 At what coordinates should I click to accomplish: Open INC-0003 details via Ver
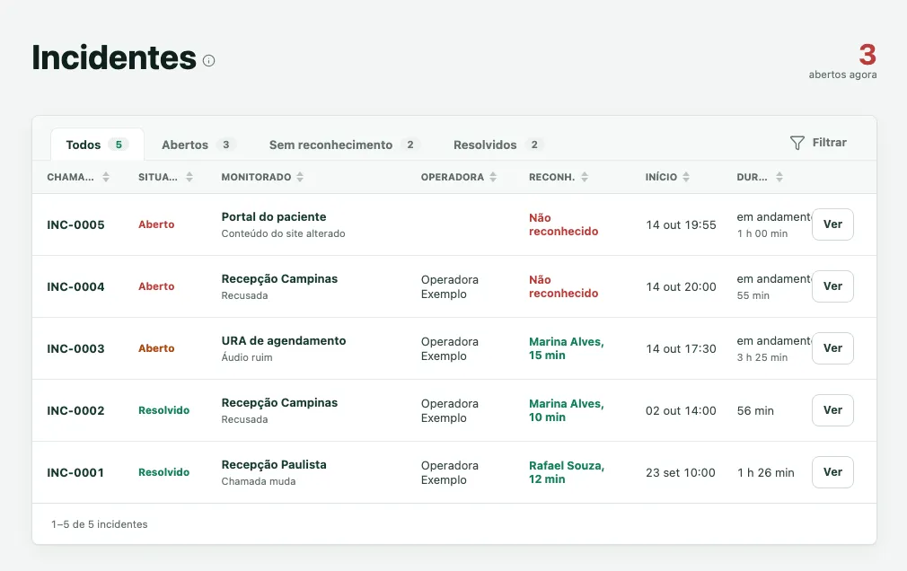click(x=832, y=348)
